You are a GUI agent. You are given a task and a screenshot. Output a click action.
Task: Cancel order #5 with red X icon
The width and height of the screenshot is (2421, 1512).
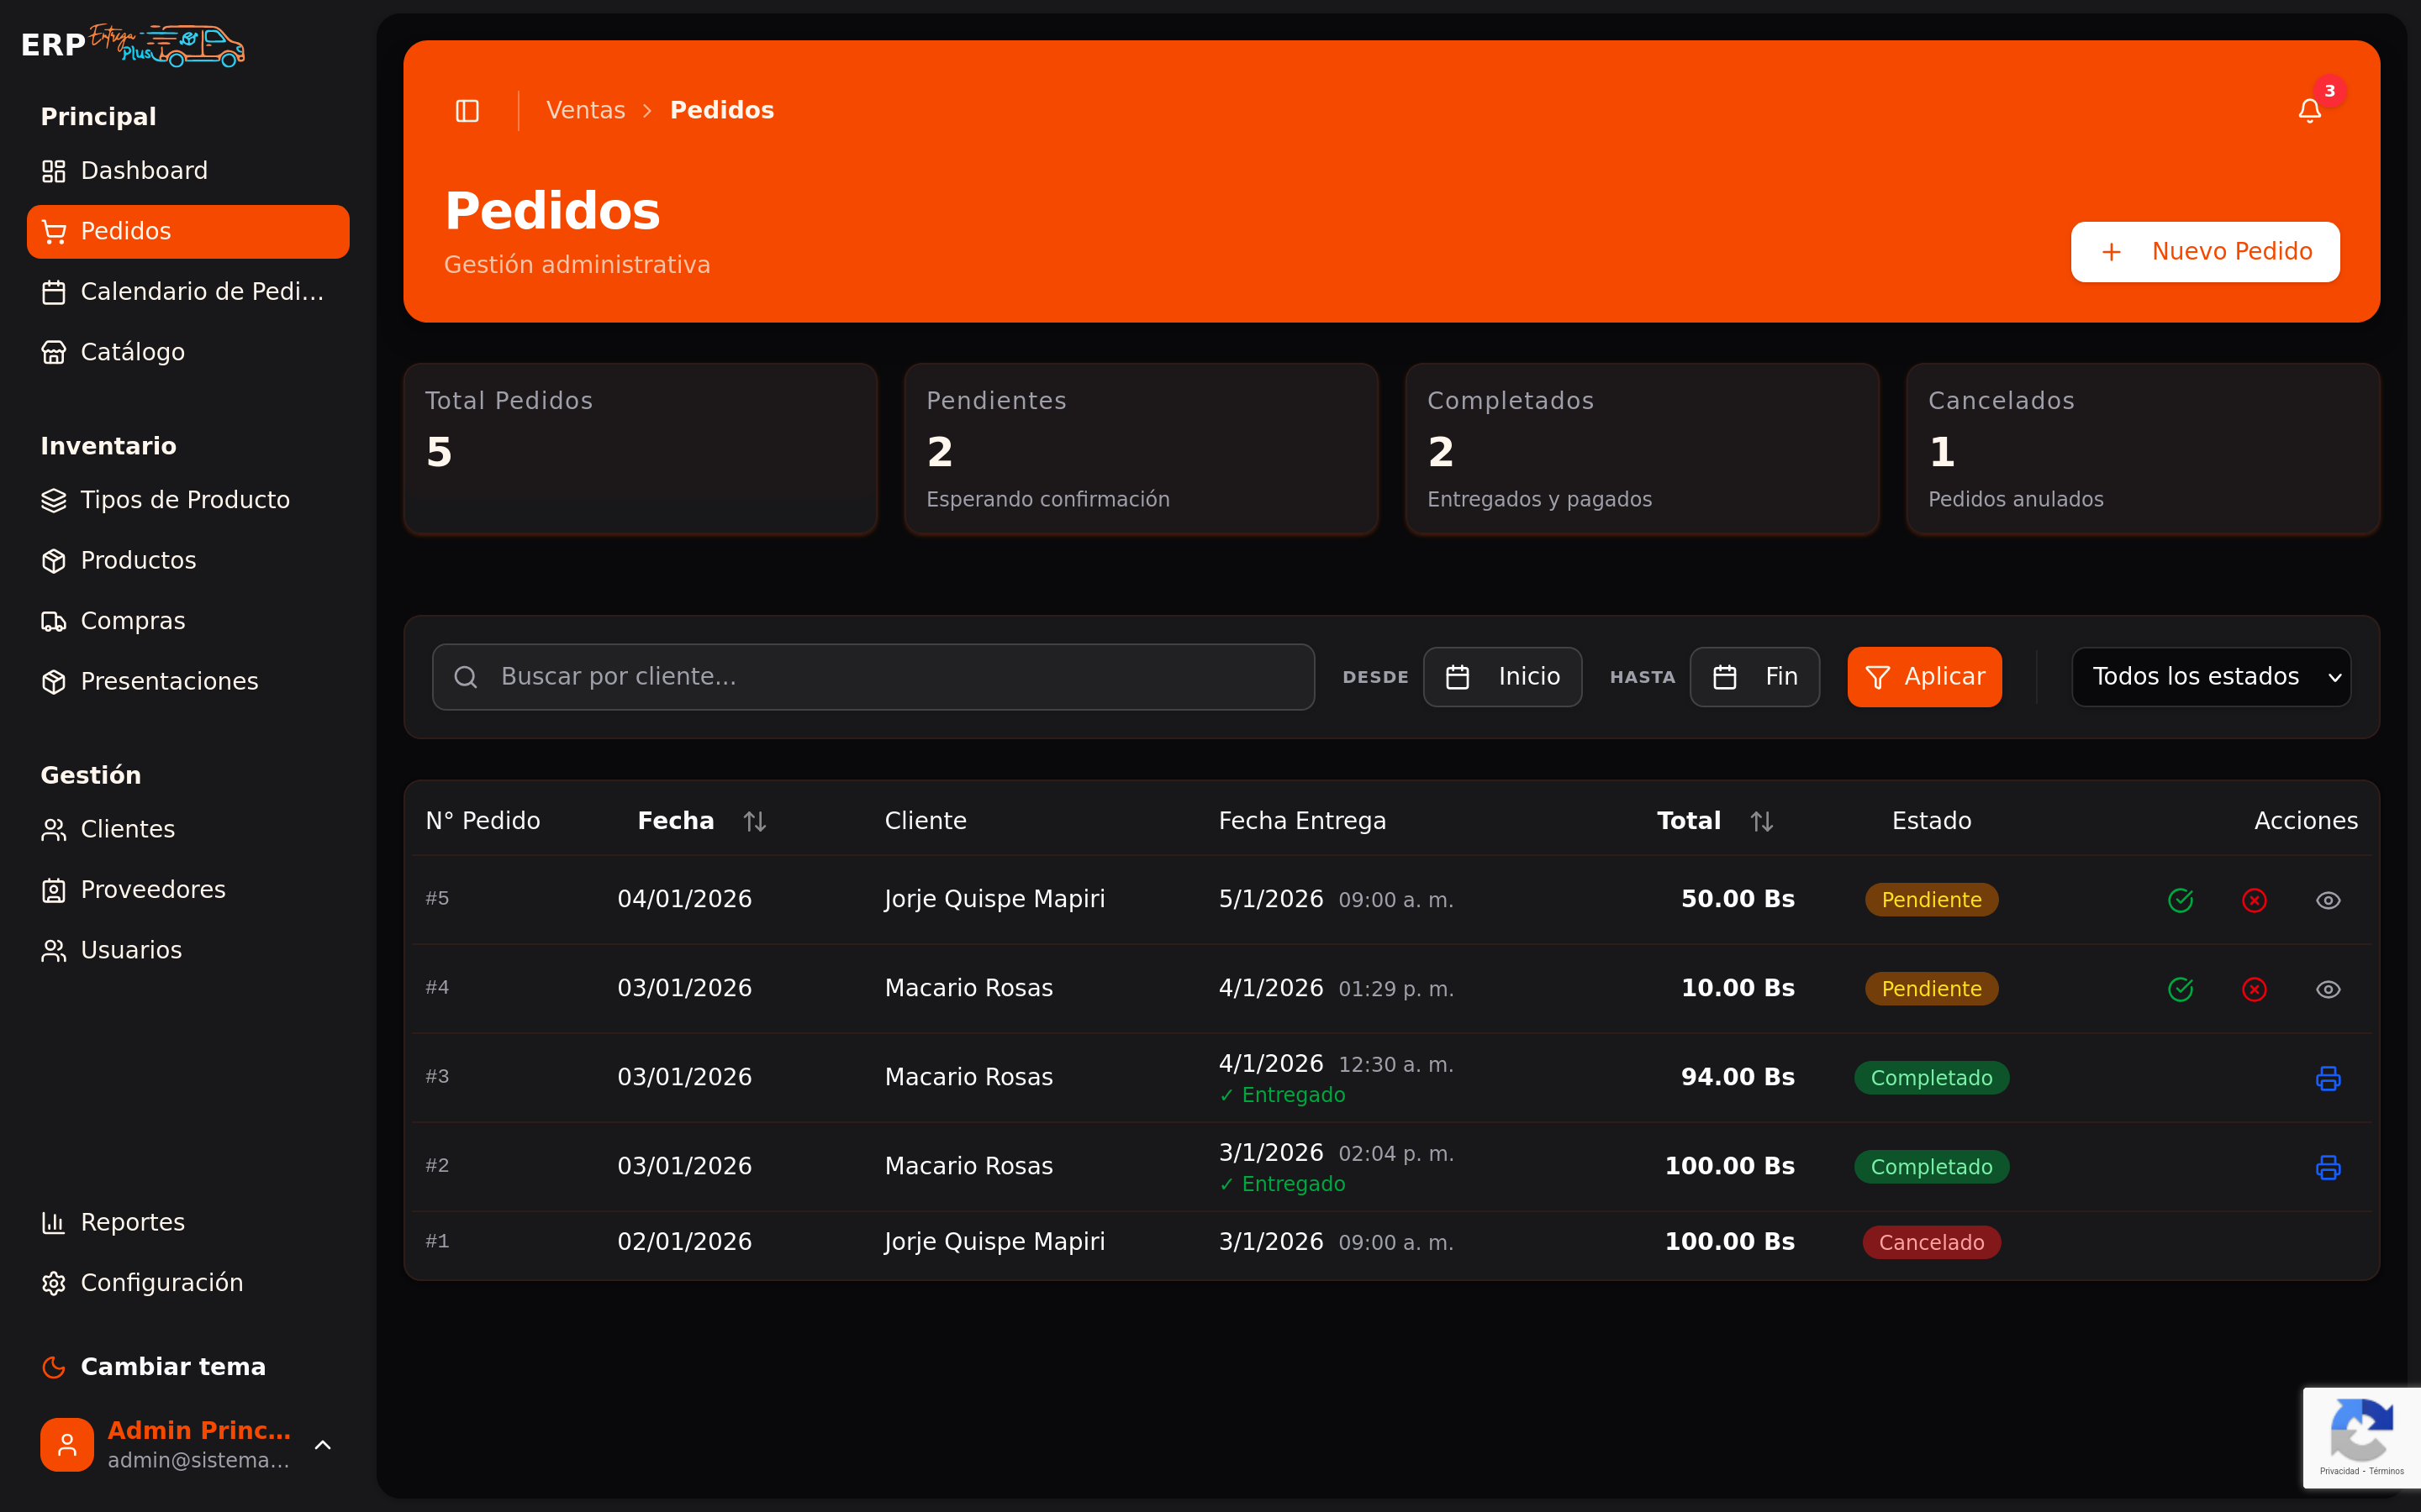(x=2254, y=900)
